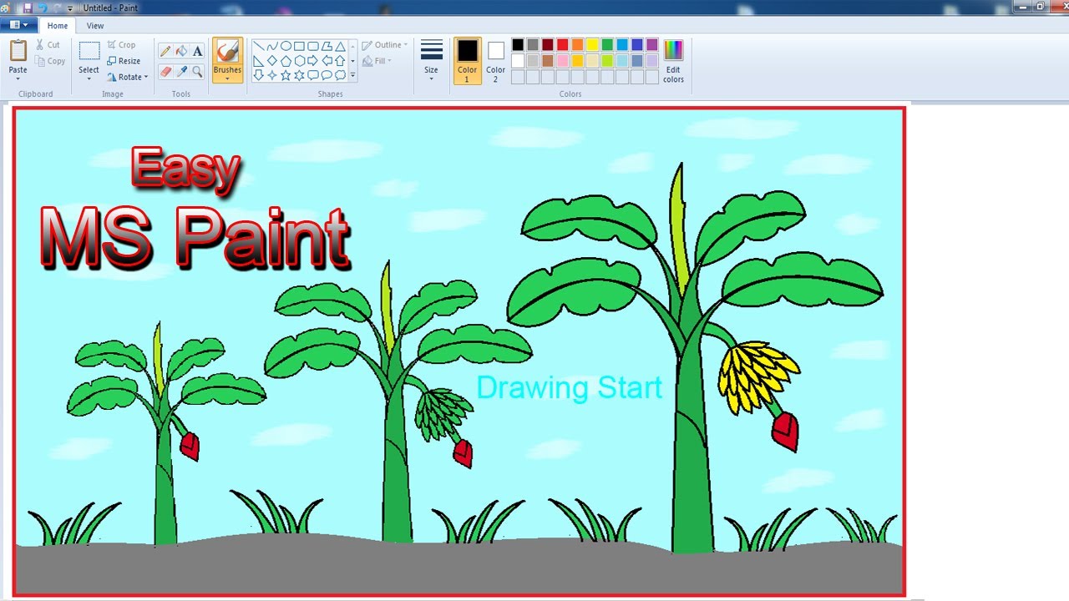Choose the Six-point star shape
The height and width of the screenshot is (601, 1069).
[299, 75]
